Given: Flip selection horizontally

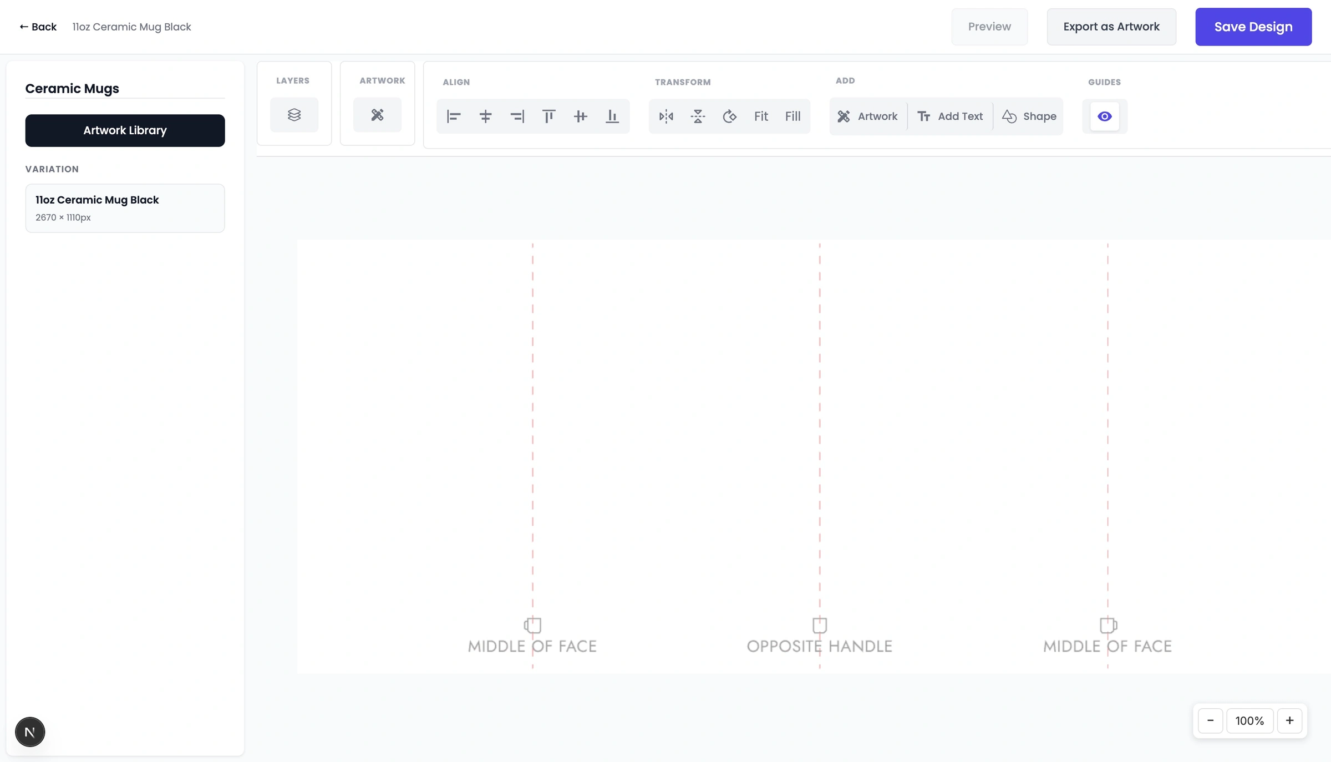Looking at the screenshot, I should tap(666, 116).
